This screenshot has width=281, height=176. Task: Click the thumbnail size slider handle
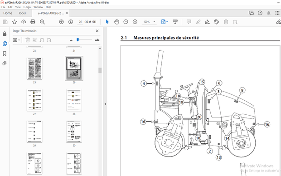point(78,39)
